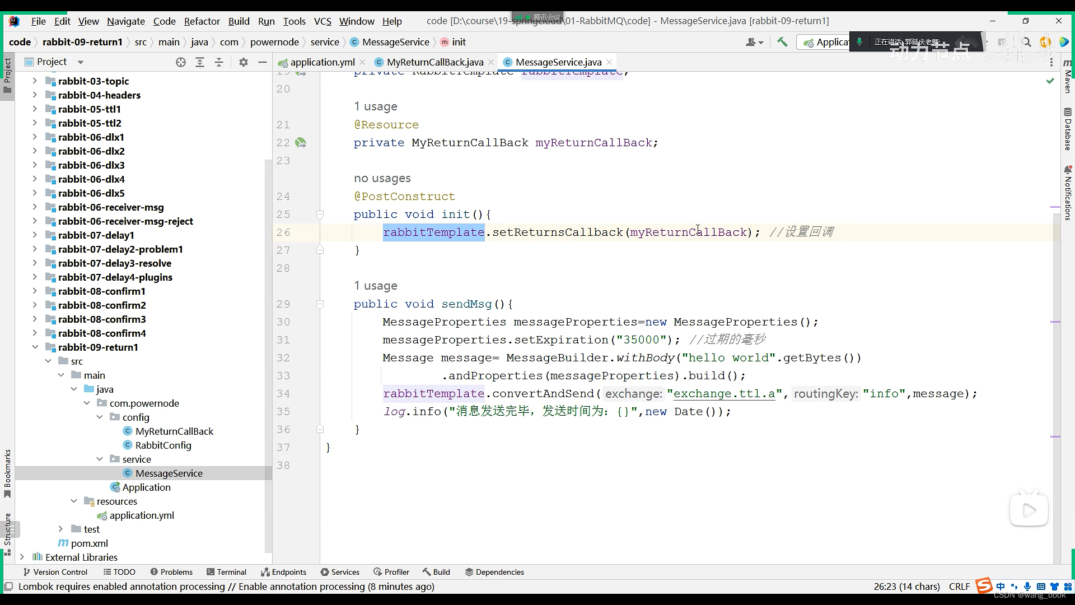This screenshot has width=1075, height=605.
Task: Collapse the rabbit-09-return1 module
Action: pos(35,347)
